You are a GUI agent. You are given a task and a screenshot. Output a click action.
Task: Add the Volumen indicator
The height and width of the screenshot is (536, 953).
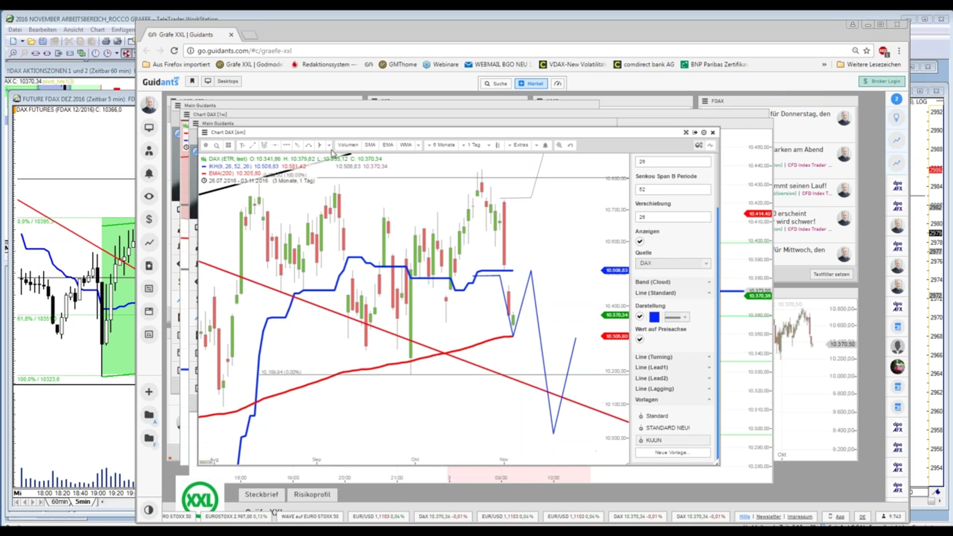point(348,145)
